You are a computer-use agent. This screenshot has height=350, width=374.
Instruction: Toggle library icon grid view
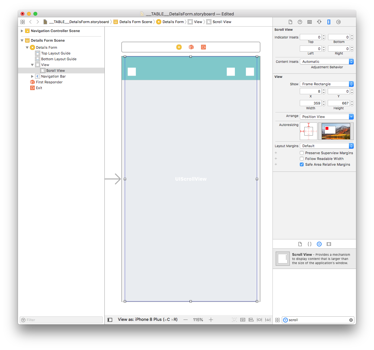(x=277, y=320)
